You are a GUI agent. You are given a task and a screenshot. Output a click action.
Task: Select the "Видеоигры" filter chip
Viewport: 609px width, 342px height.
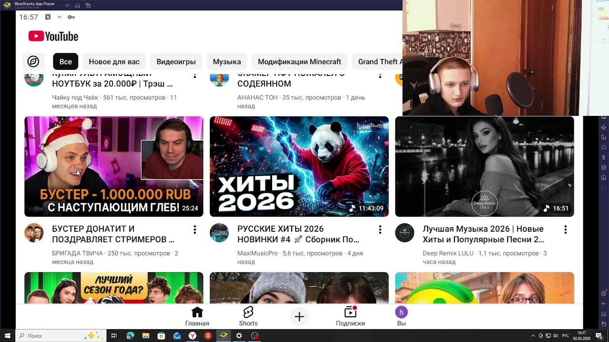(176, 62)
